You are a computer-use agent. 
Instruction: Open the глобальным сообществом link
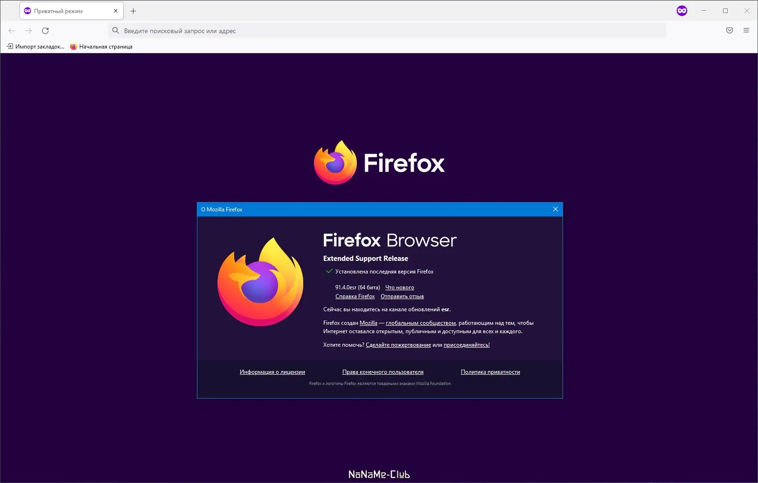click(421, 323)
